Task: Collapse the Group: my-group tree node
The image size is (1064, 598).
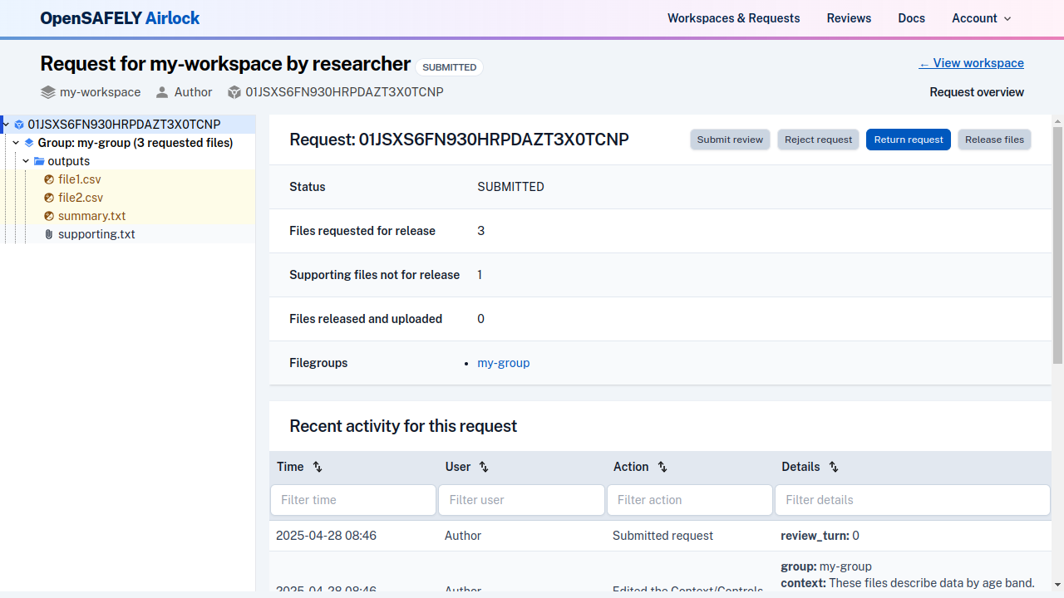Action: [x=15, y=143]
